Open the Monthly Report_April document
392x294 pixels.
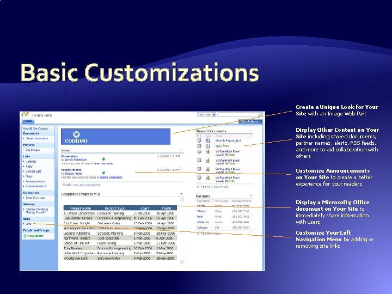click(x=228, y=140)
